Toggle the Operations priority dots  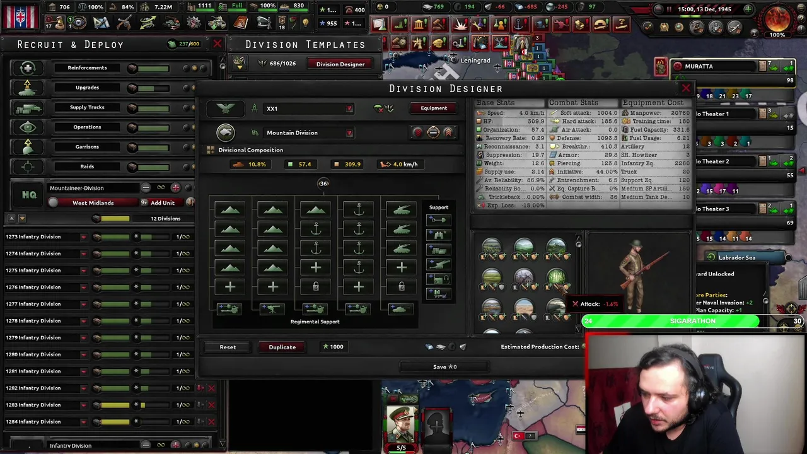190,127
